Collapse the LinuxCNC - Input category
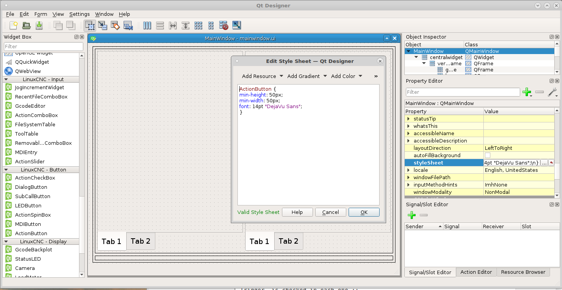Viewport: 562px width, 290px height. 7,79
